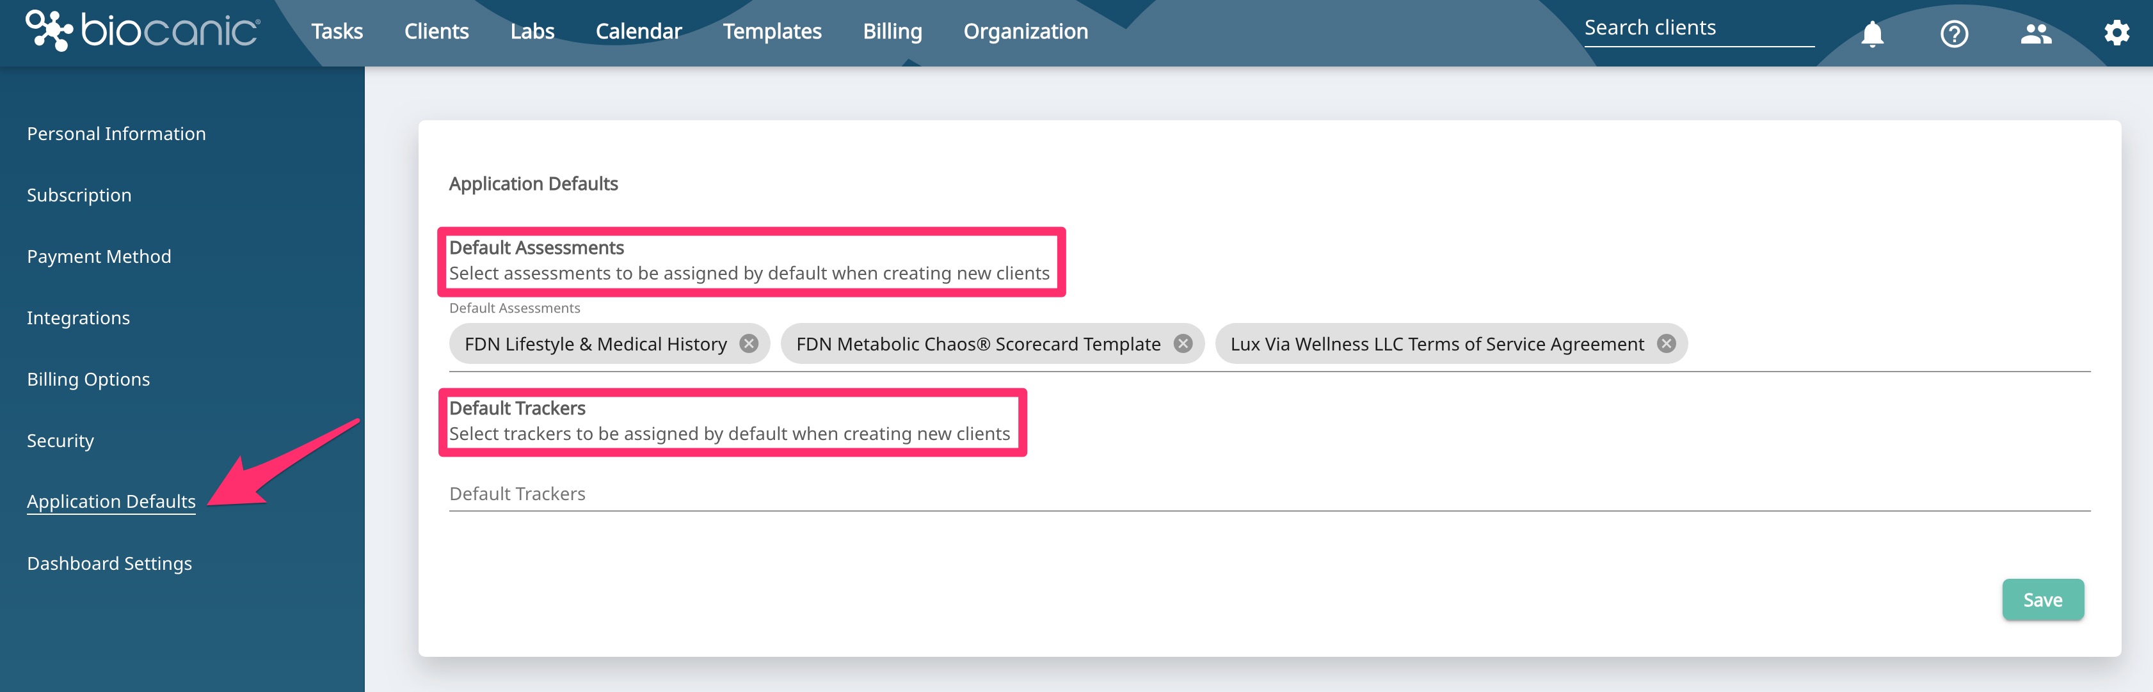Open the Subscription page

point(79,194)
